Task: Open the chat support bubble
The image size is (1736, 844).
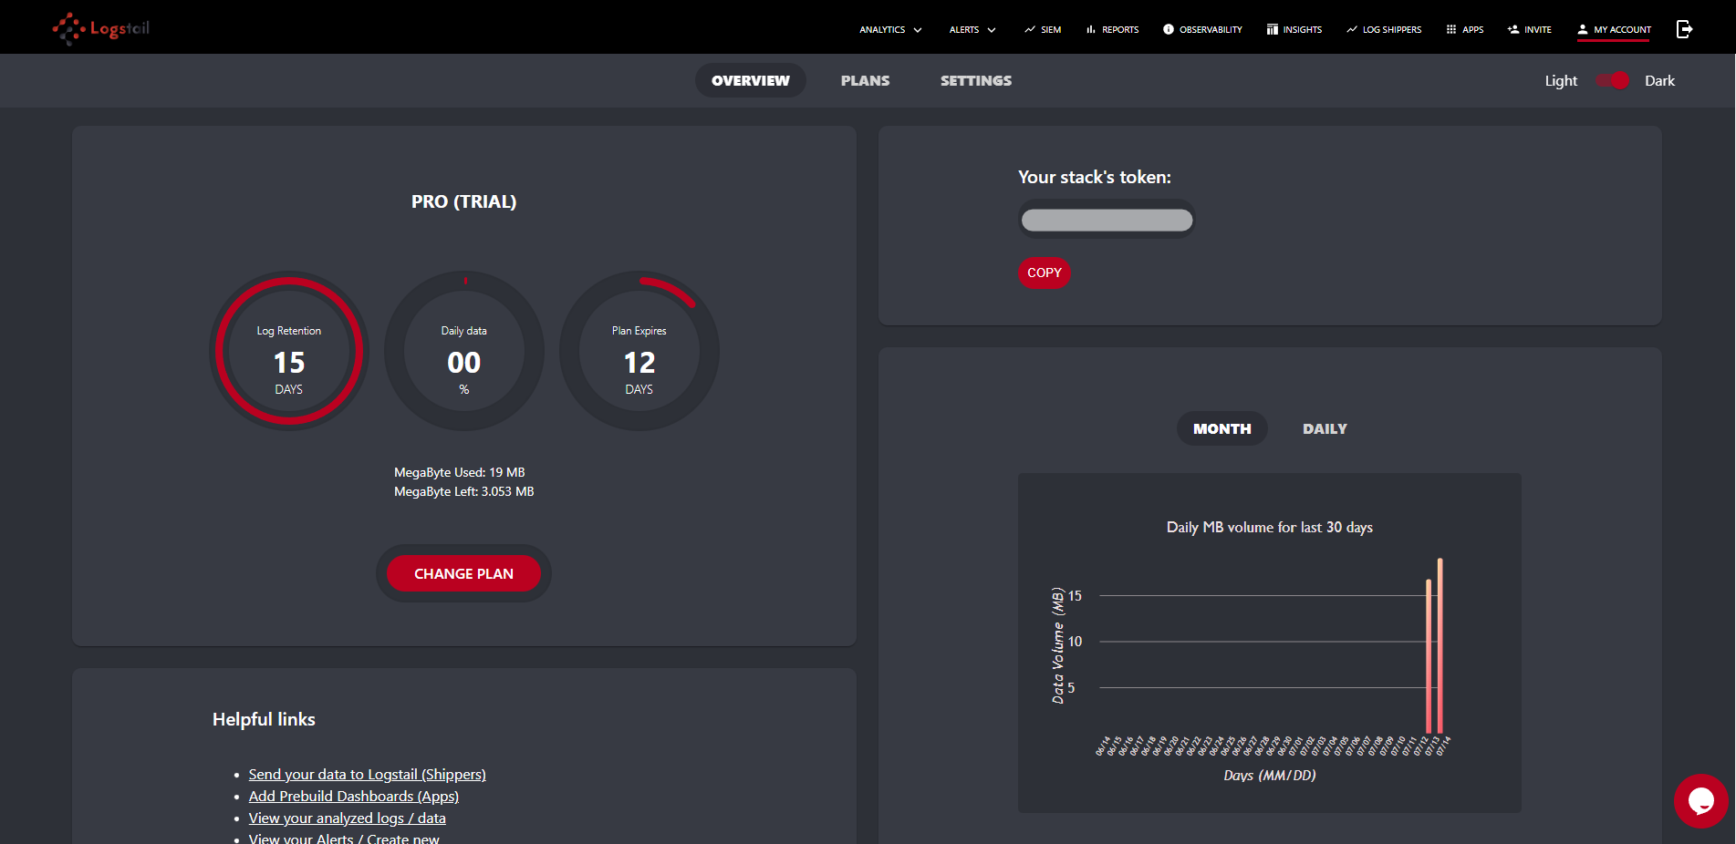Action: [1701, 801]
